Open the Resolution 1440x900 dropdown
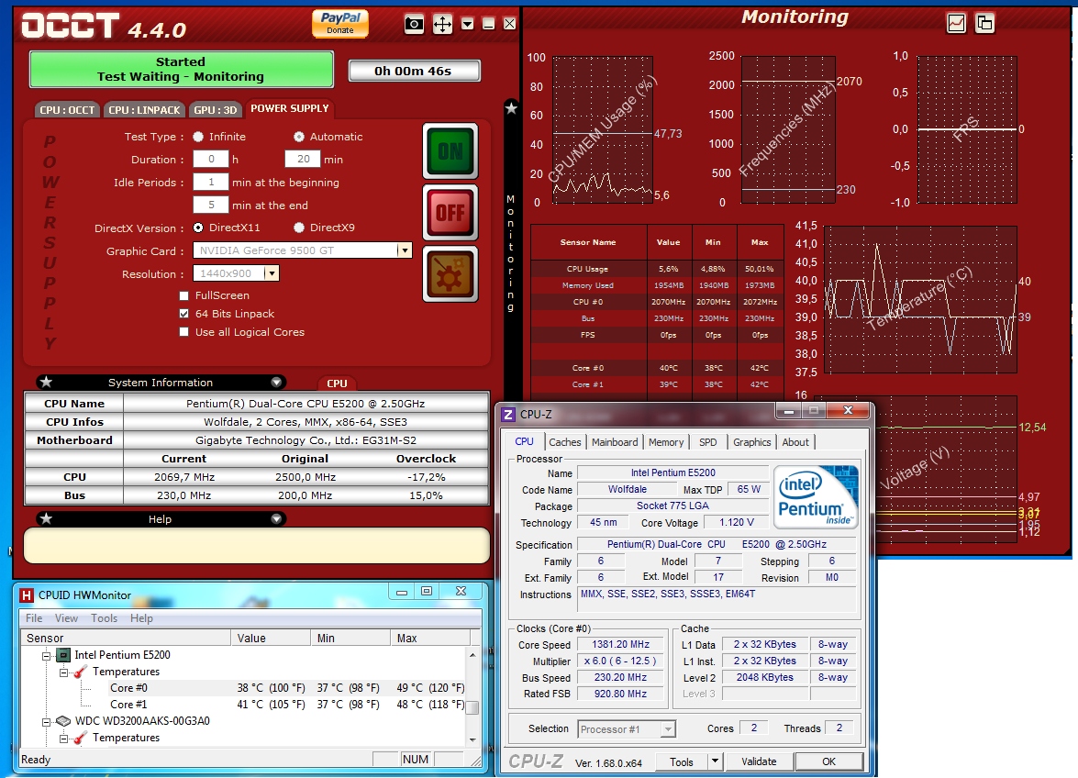The width and height of the screenshot is (1078, 778). click(272, 273)
